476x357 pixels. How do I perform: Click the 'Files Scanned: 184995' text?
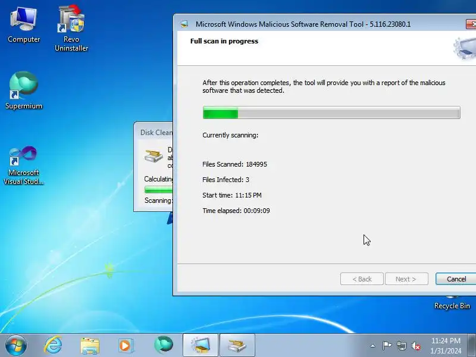[234, 164]
